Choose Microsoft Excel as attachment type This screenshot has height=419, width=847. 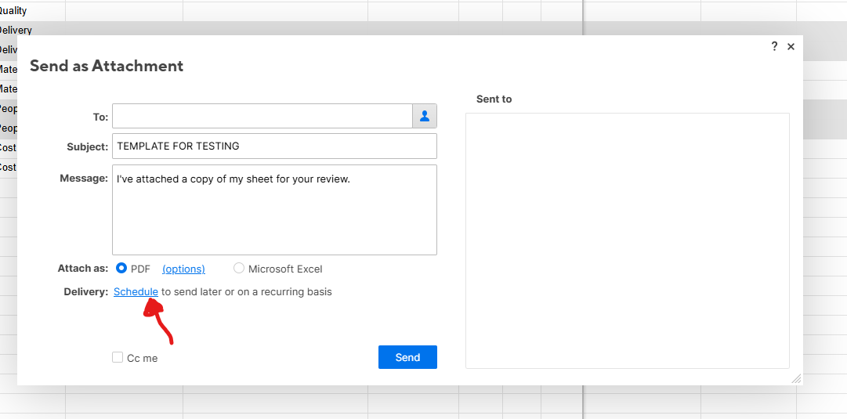click(239, 269)
